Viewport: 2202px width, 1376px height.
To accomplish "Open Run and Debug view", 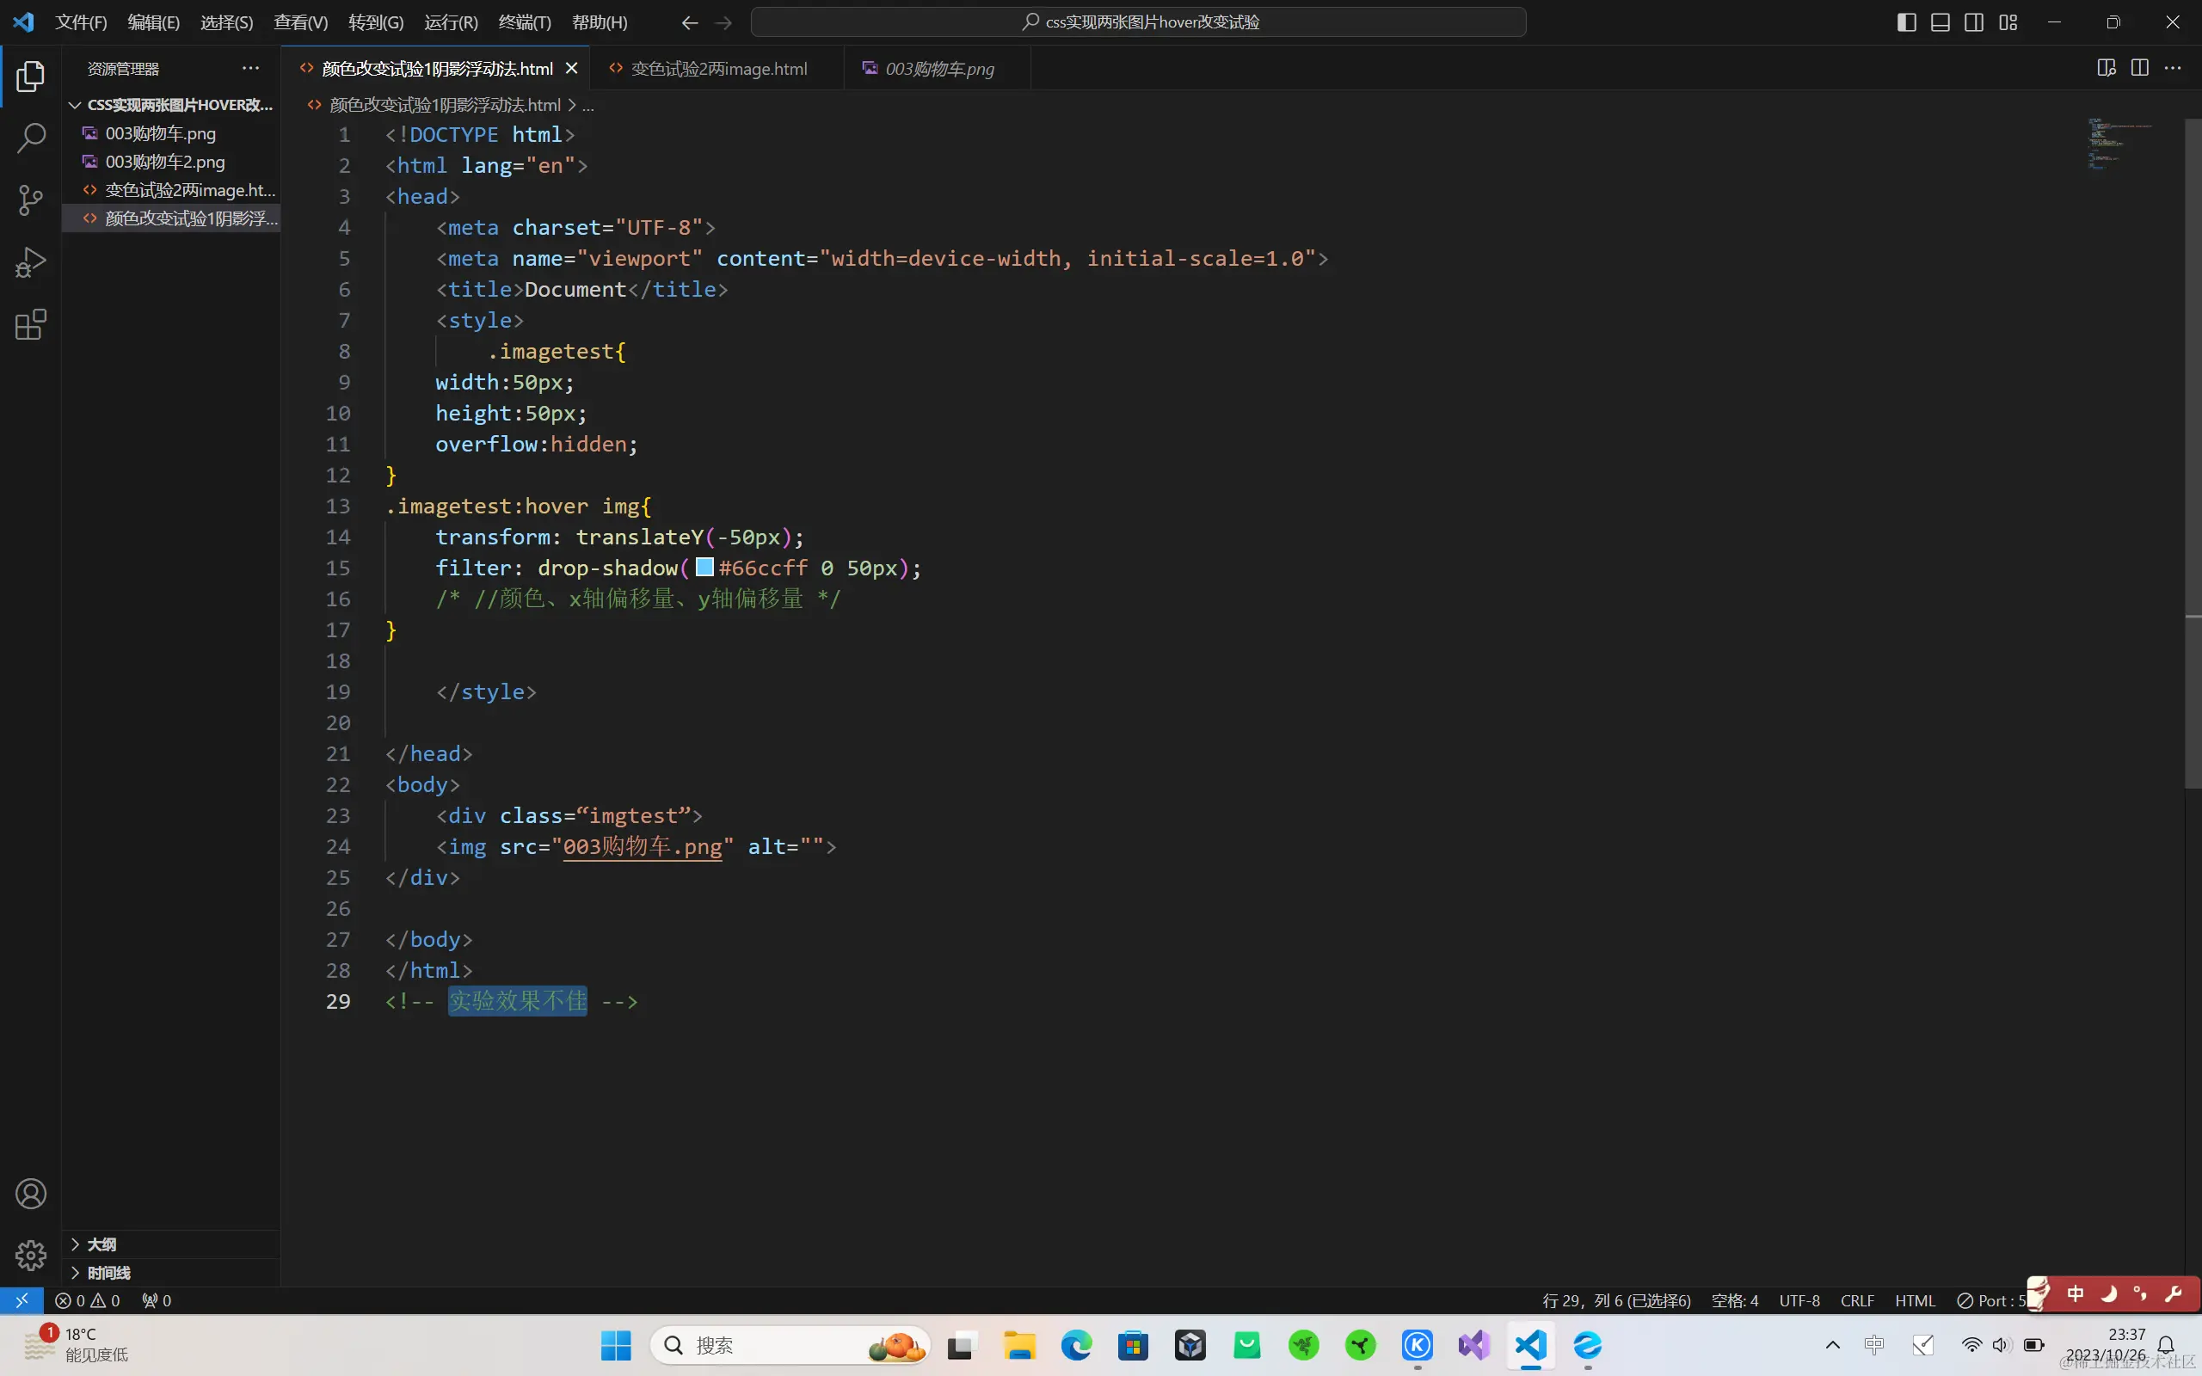I will [x=31, y=262].
